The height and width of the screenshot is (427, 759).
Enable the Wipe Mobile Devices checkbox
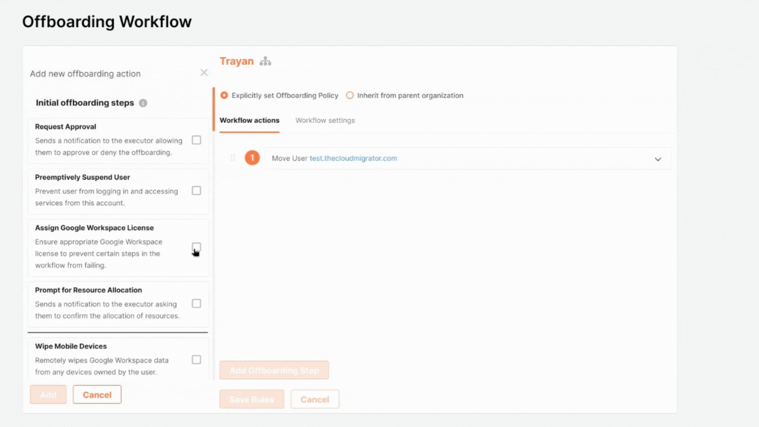click(196, 359)
